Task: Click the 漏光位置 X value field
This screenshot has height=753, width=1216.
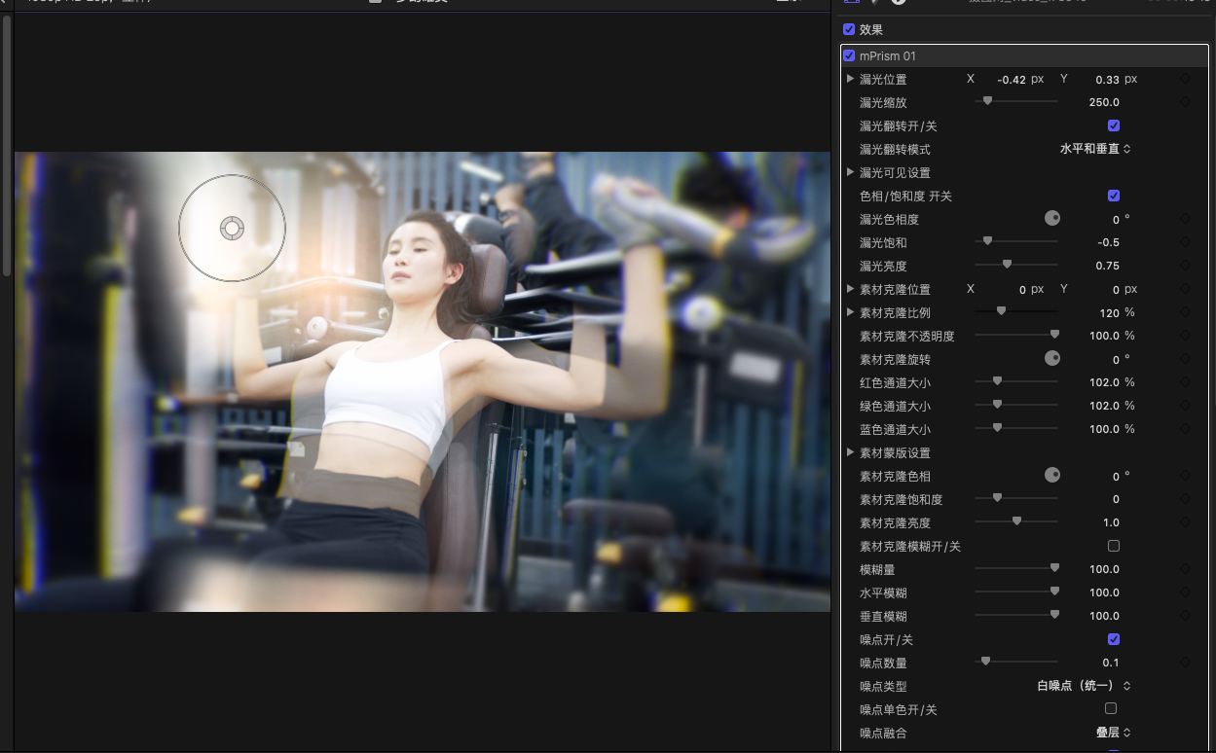Action: 1013,80
